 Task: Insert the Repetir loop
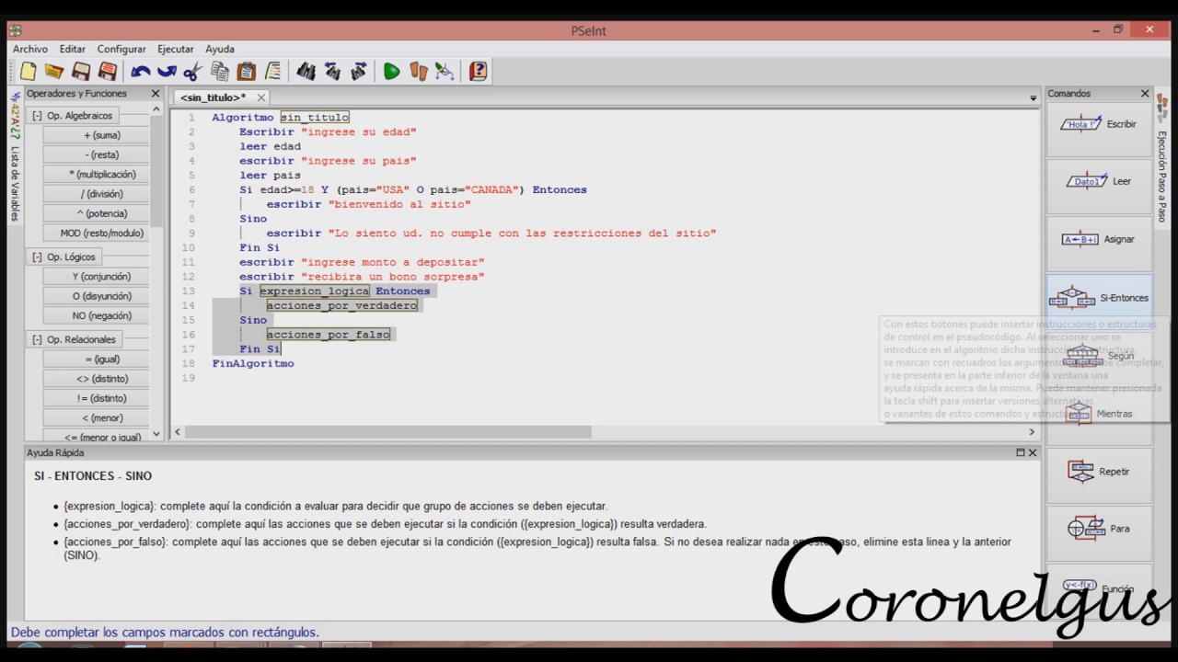point(1099,472)
